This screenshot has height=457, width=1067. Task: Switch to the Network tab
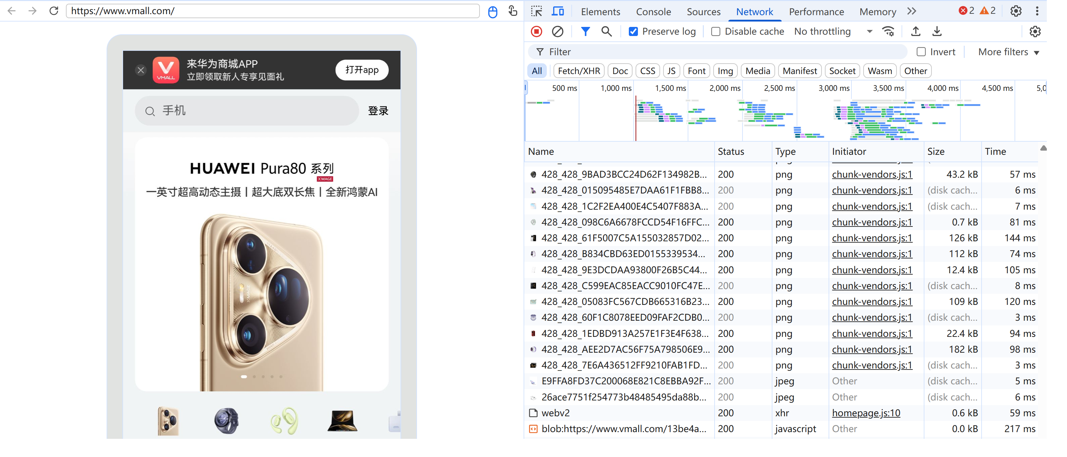pyautogui.click(x=755, y=12)
